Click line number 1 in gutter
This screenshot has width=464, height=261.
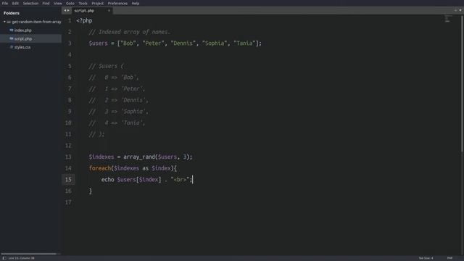click(70, 21)
